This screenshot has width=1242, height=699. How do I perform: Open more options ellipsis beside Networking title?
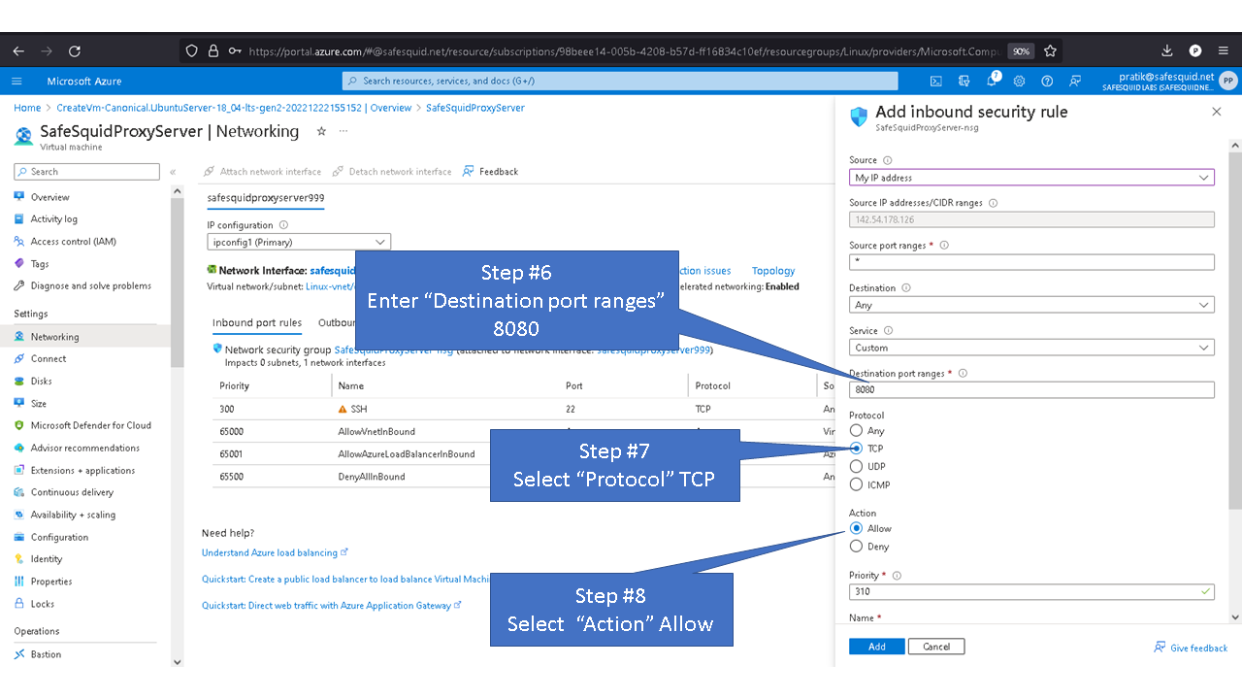[x=343, y=131]
